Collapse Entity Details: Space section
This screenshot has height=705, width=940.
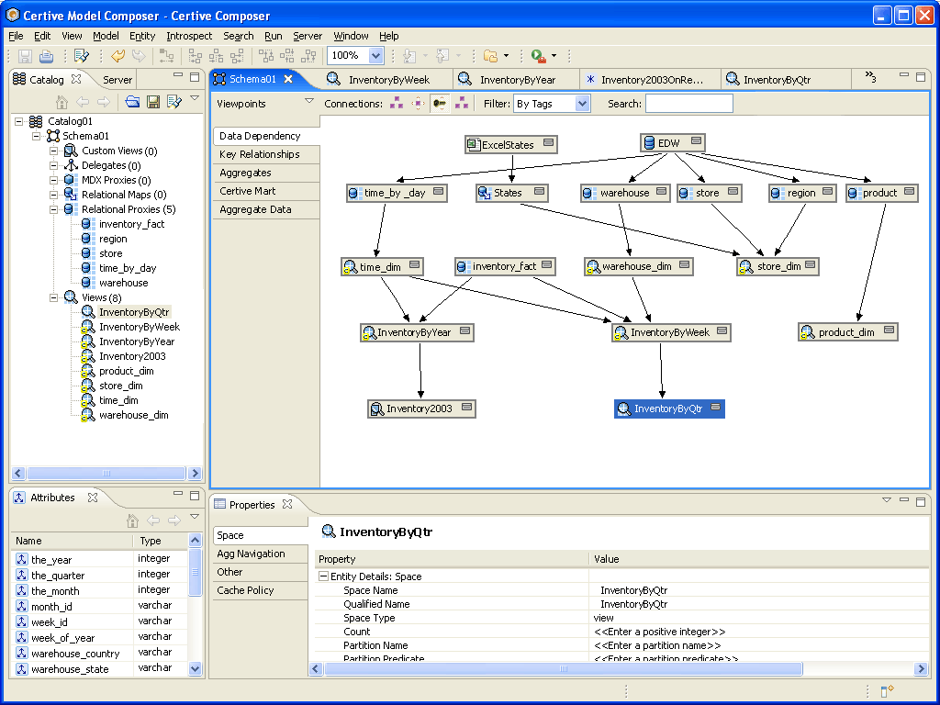[x=324, y=576]
